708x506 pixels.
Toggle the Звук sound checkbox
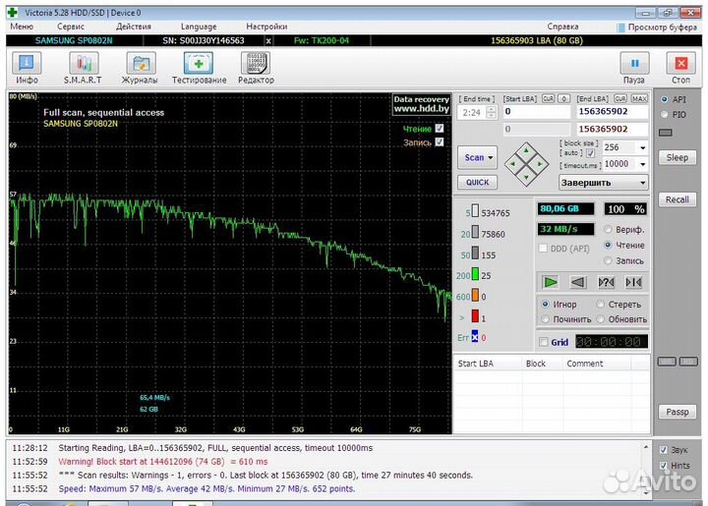[x=664, y=450]
